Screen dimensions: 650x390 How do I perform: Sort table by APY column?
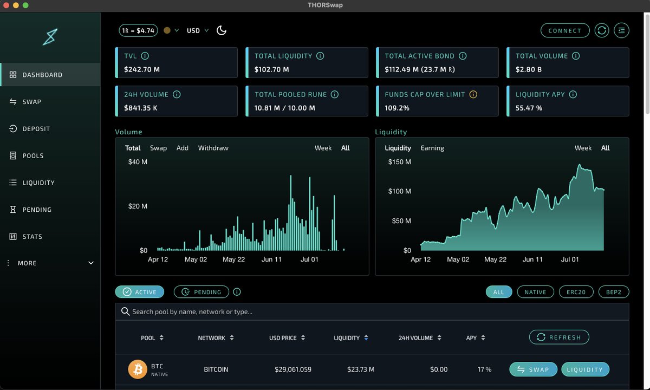(476, 338)
